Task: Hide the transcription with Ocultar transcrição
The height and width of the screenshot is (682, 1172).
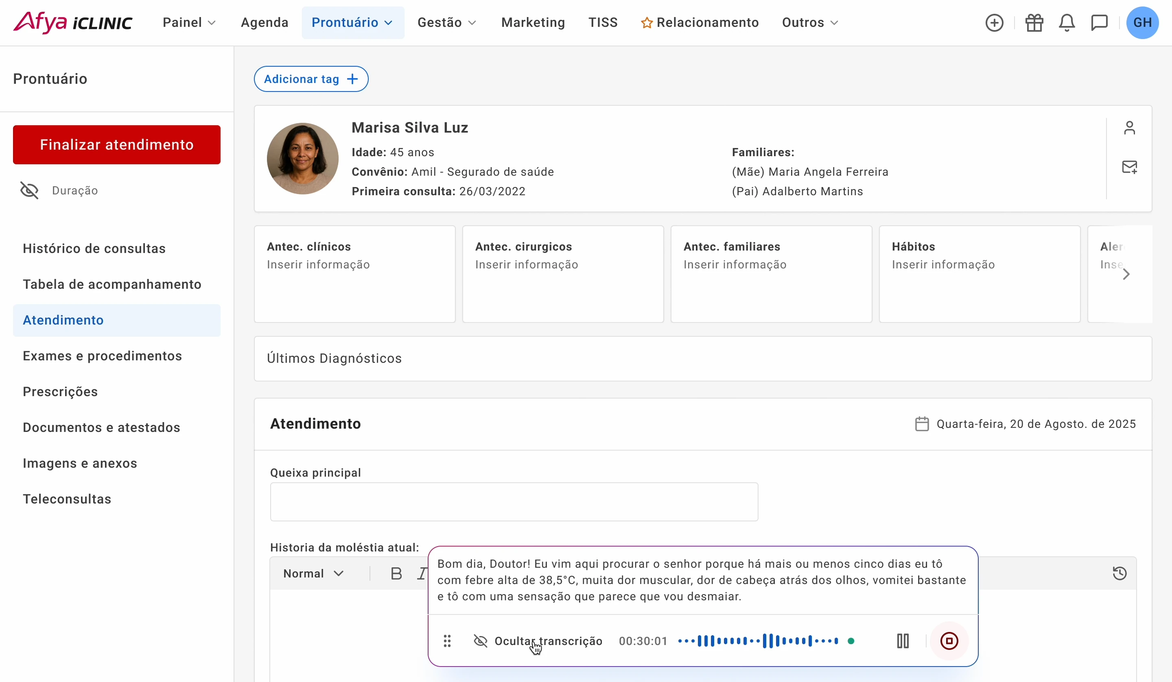Action: click(x=538, y=641)
